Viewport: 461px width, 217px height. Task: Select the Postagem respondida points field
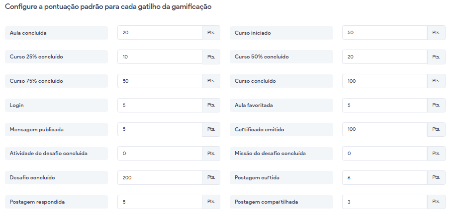coord(160,202)
